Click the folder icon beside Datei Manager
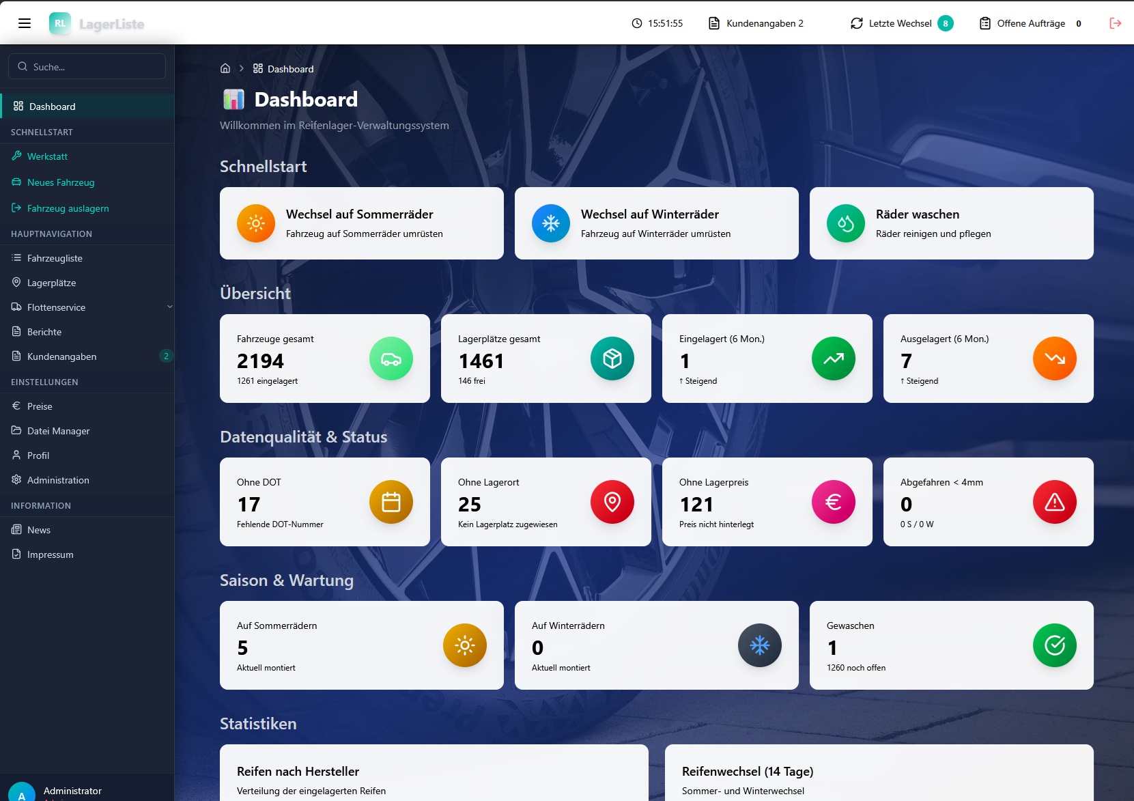 (x=16, y=430)
